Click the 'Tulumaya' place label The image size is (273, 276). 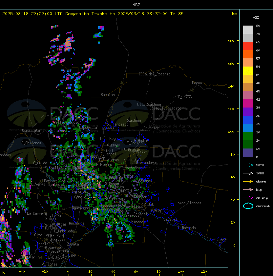(112, 145)
